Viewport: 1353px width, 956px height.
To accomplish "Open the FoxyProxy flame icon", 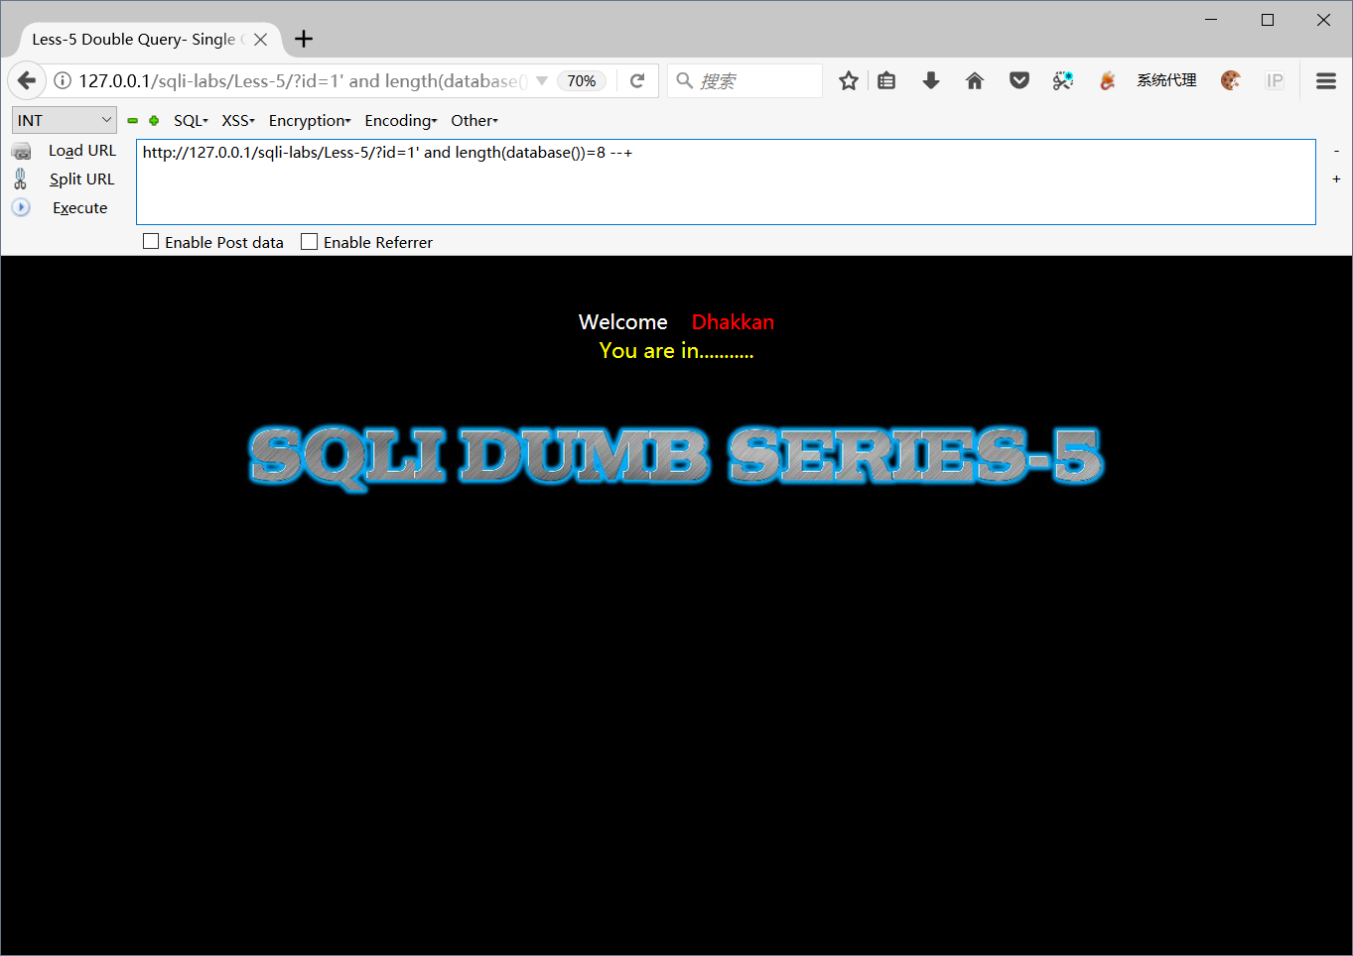I will (1107, 80).
